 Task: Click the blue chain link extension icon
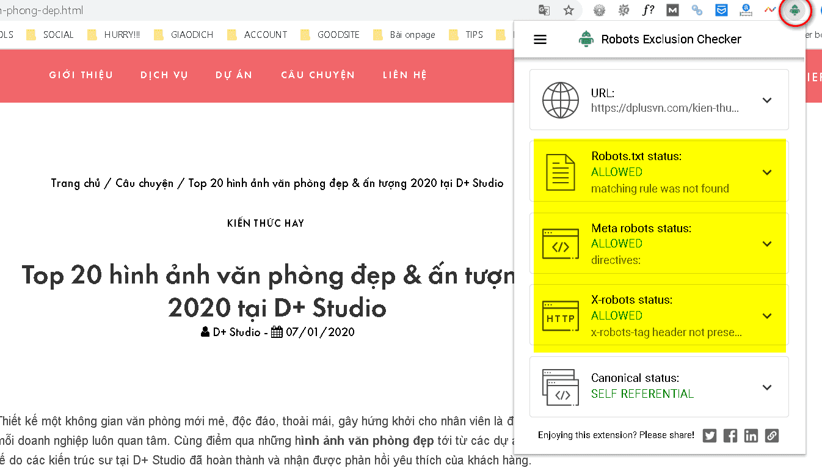coord(697,10)
